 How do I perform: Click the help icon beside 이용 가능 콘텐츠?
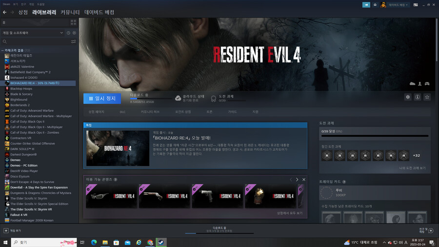click(x=115, y=179)
